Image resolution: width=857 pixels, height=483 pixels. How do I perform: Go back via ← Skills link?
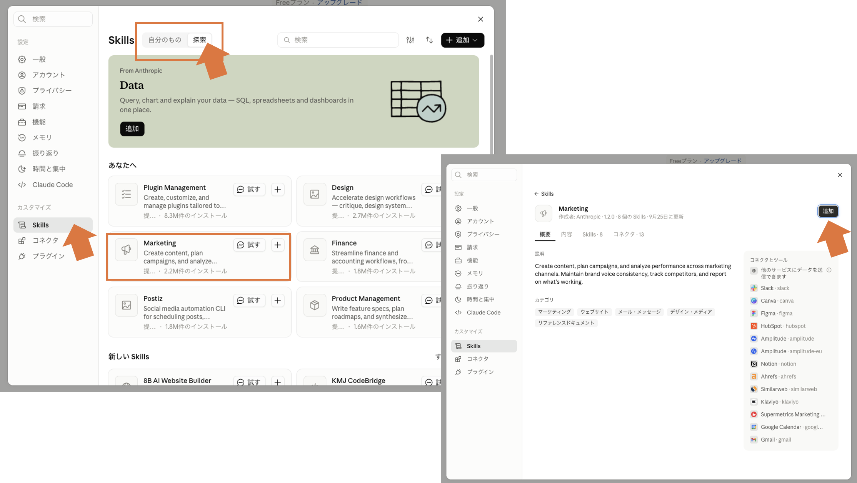coord(544,194)
